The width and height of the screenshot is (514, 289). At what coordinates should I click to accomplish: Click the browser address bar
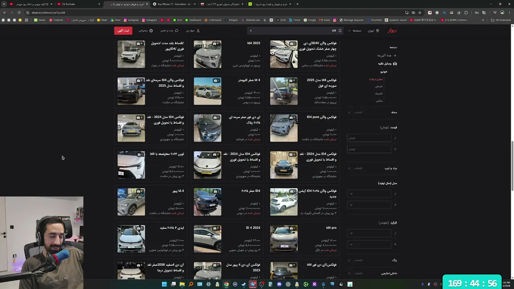click(217, 12)
